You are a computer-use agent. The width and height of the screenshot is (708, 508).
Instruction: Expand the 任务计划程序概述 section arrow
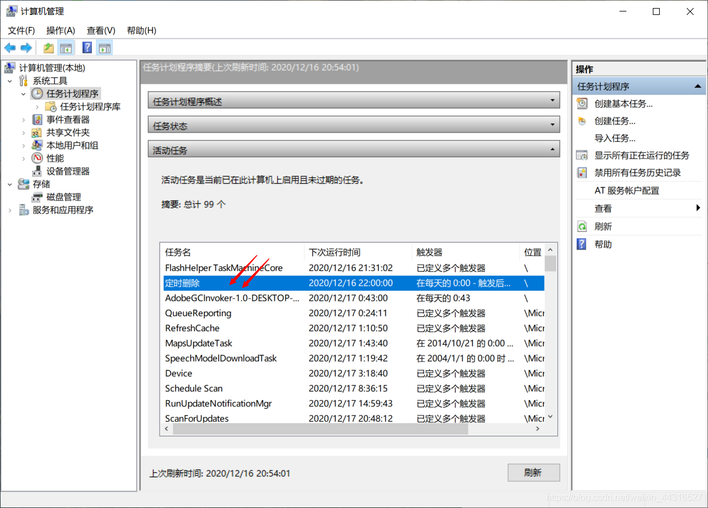point(553,101)
